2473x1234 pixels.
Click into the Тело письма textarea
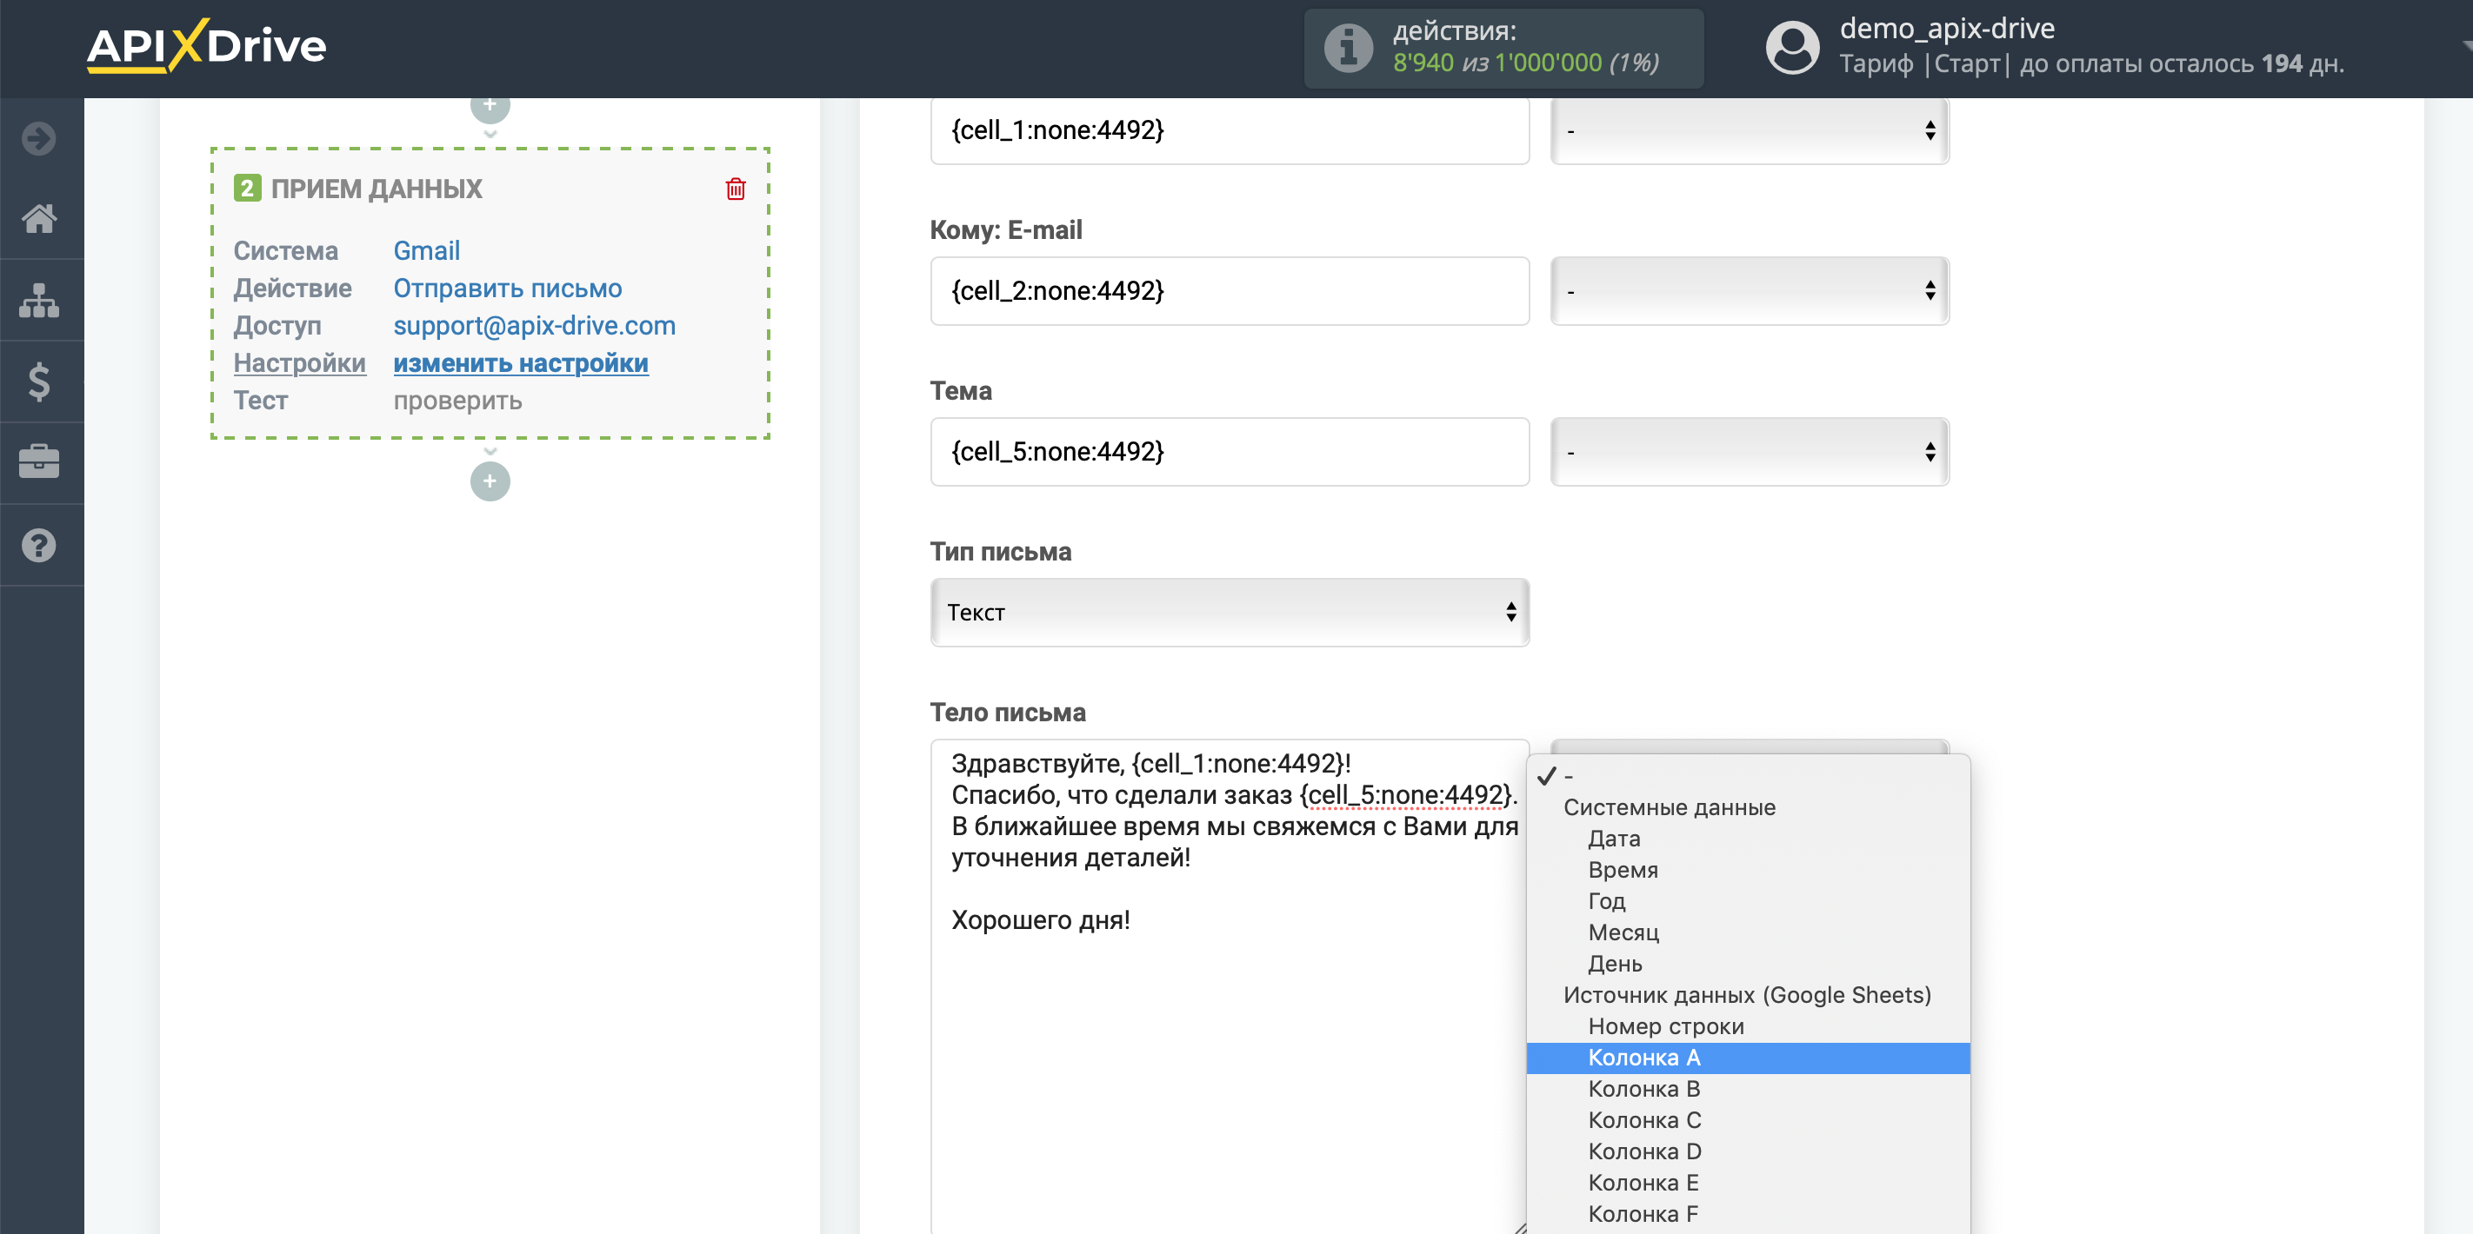(x=1229, y=986)
